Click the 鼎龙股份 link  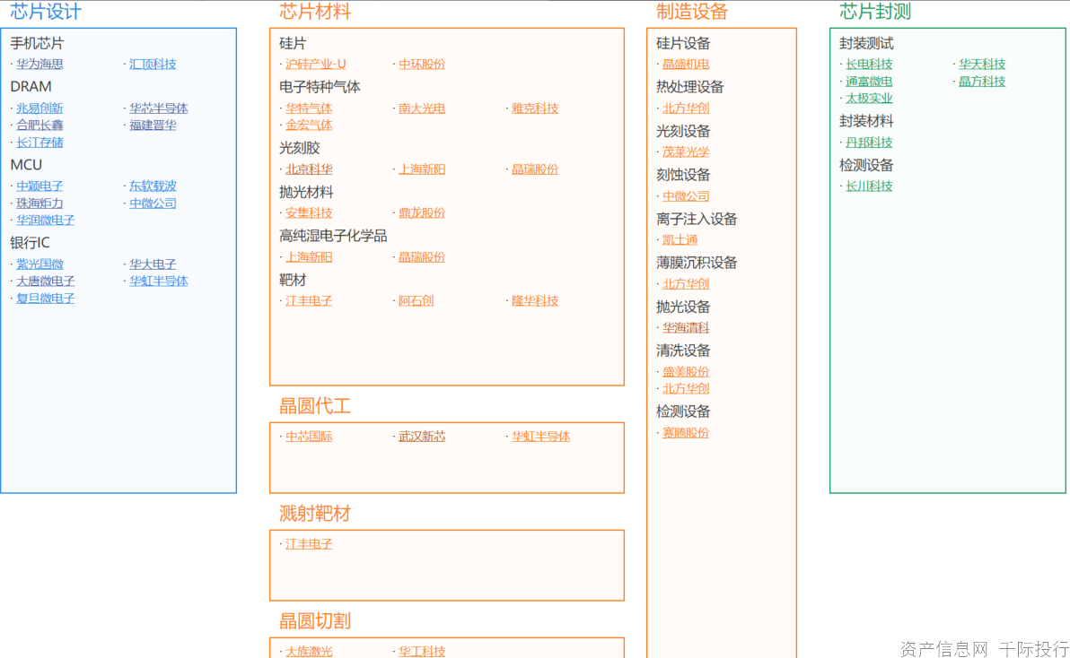(x=422, y=213)
